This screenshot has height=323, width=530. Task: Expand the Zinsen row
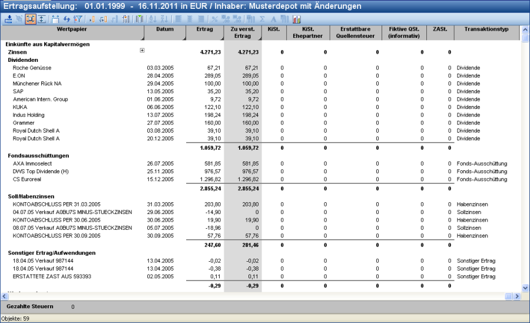(142, 51)
